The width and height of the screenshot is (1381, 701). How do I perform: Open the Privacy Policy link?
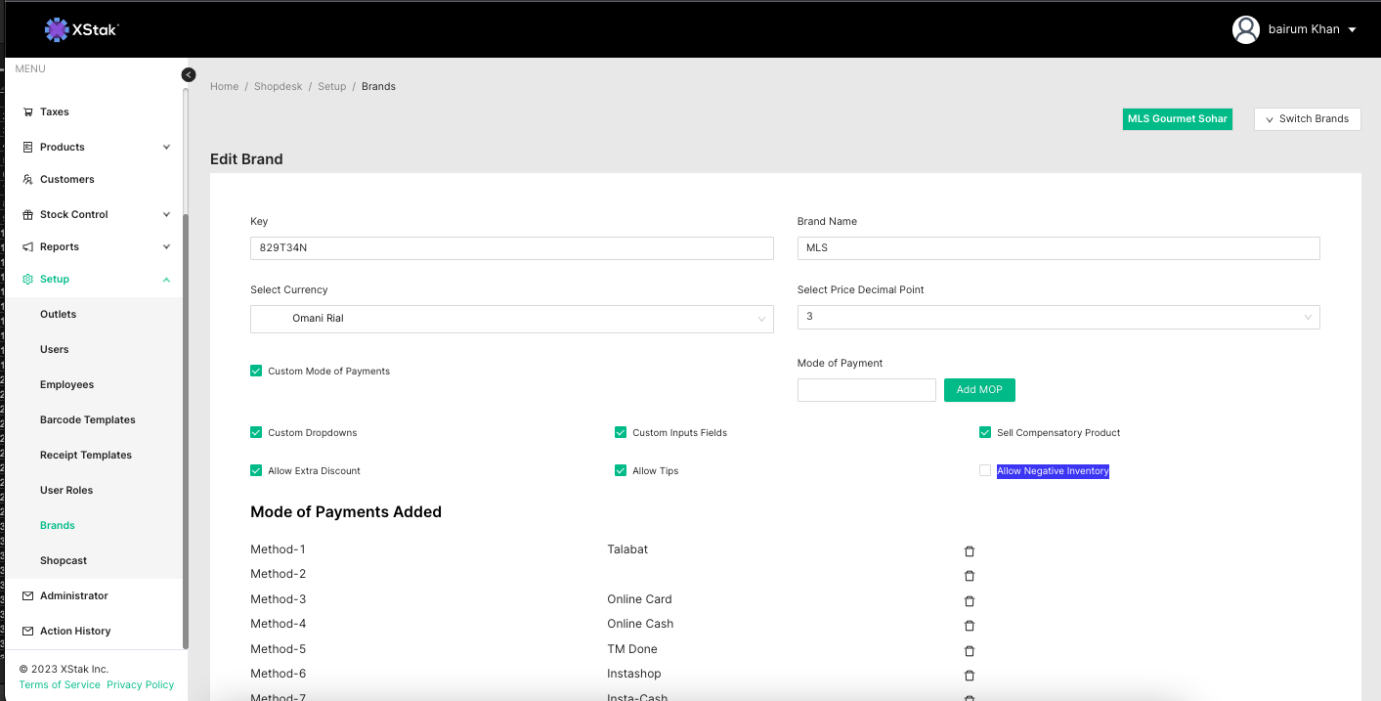click(140, 684)
